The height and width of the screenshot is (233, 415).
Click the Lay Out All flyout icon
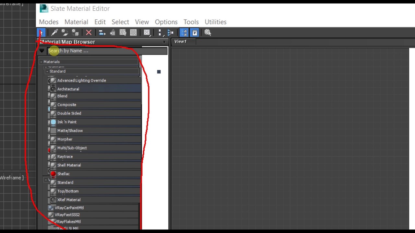point(160,33)
